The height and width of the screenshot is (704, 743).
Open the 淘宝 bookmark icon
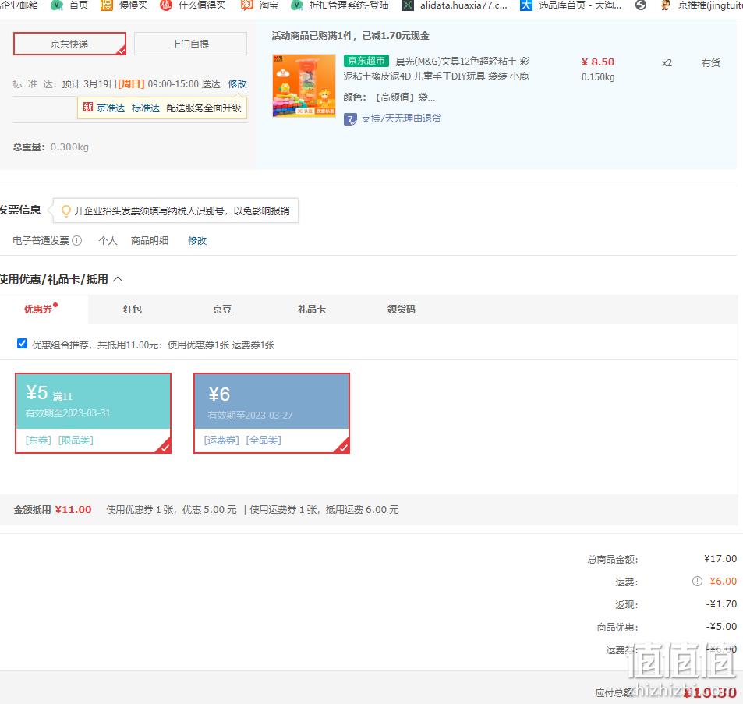tap(247, 5)
